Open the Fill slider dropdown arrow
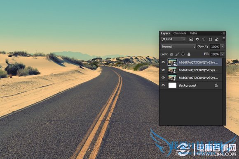Viewport: 239px width, 159px height. coord(223,54)
